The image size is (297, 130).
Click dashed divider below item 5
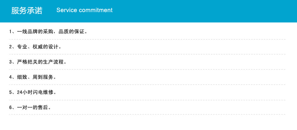pos(147,100)
